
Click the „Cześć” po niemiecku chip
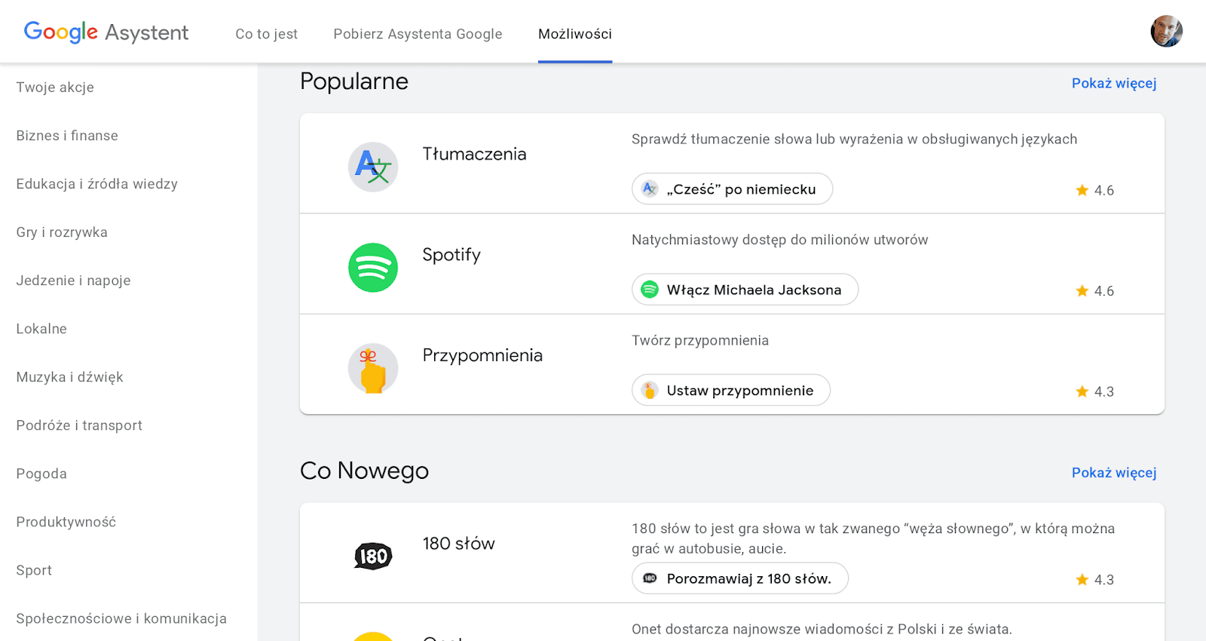(732, 189)
